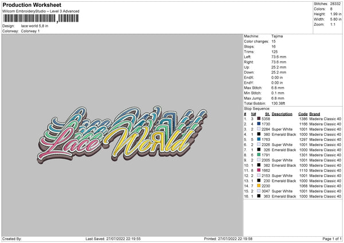Click the EndX value 0.00 in

[277, 77]
